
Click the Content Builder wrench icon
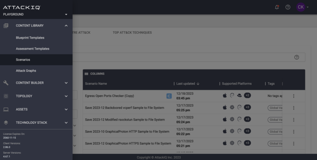pos(6,83)
